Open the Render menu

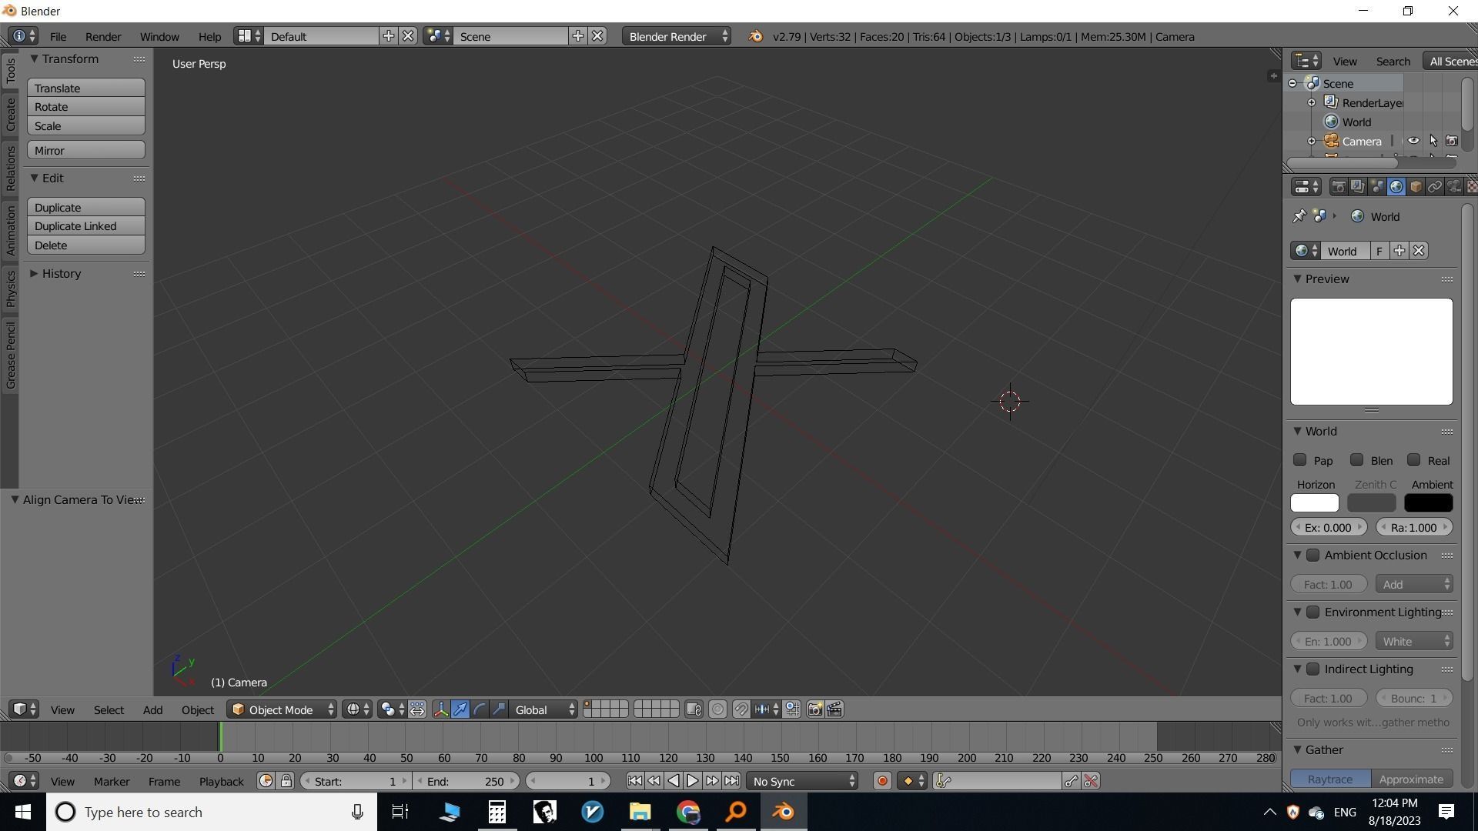coord(103,36)
